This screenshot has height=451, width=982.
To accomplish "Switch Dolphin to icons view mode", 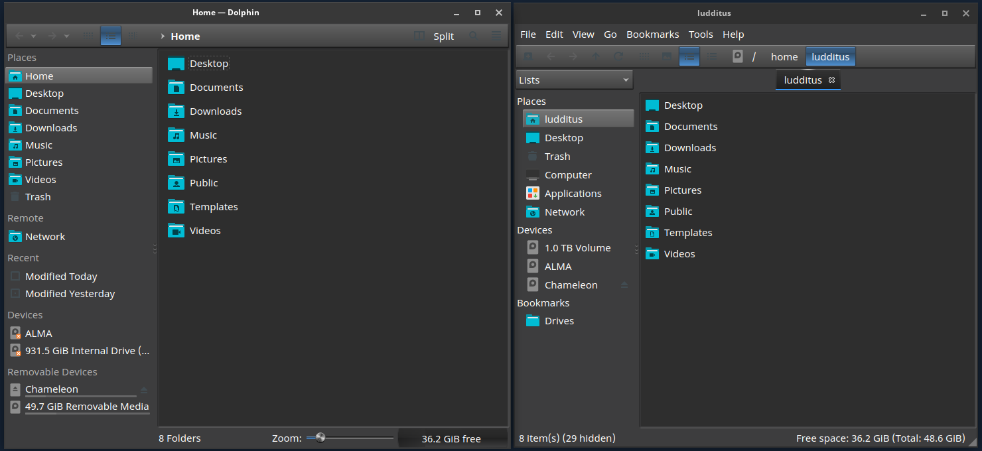I will click(88, 36).
